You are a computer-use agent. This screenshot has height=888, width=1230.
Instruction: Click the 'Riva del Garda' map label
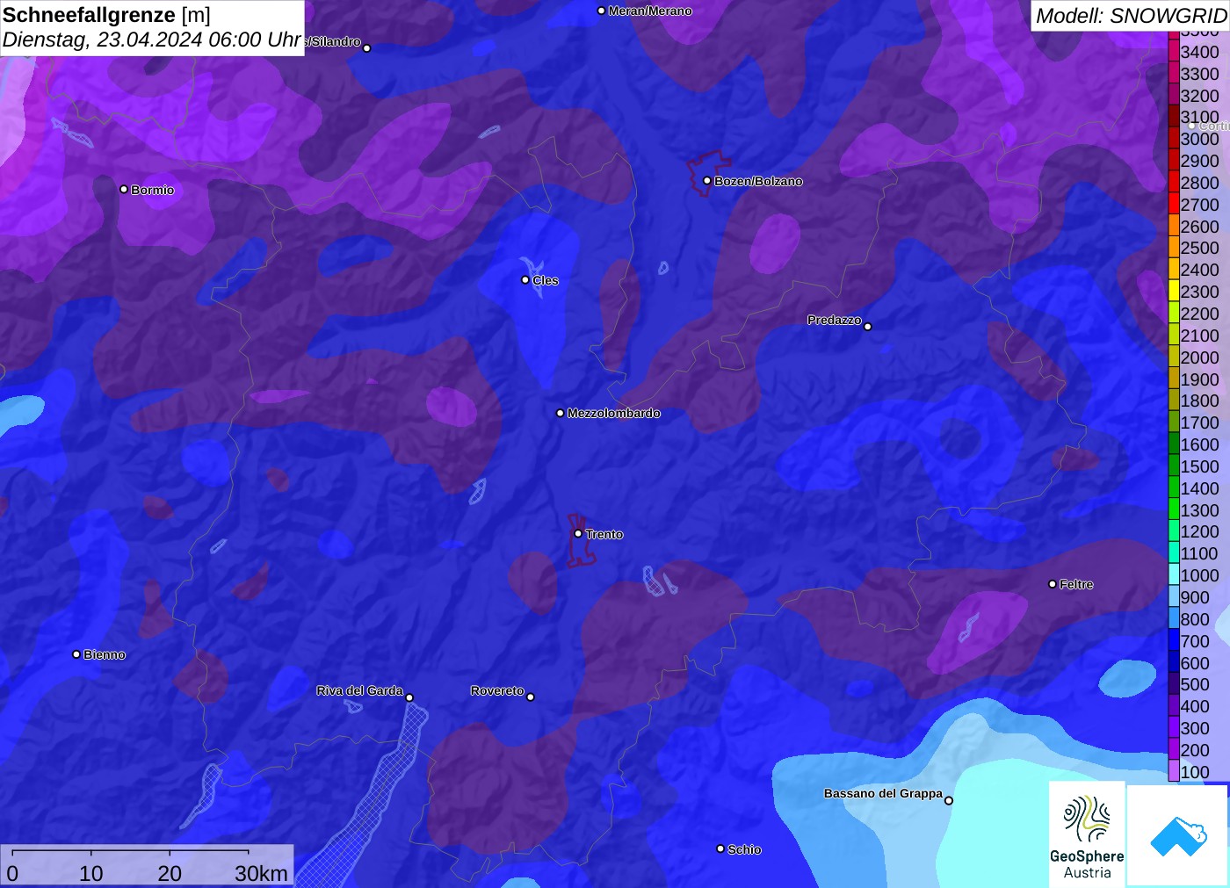[x=359, y=690]
